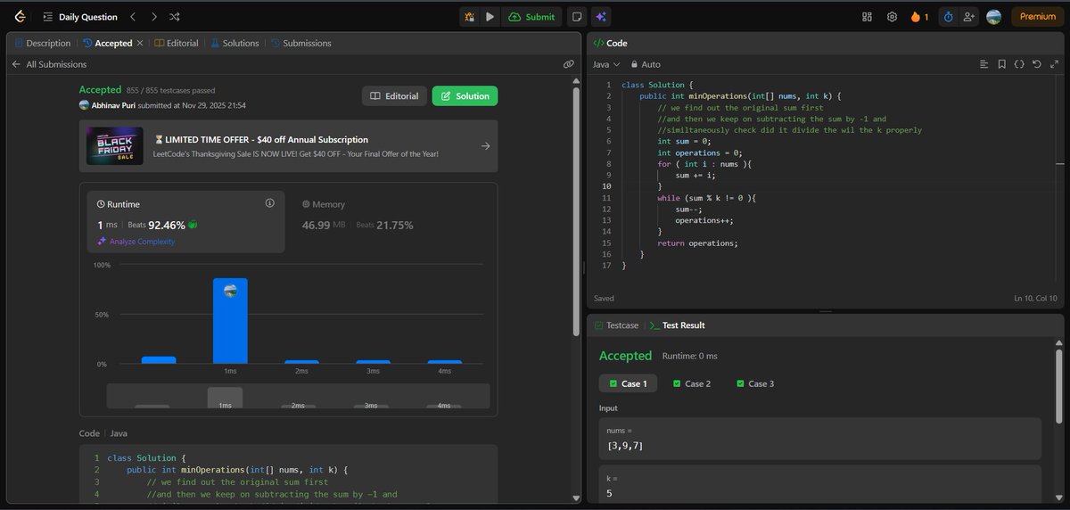This screenshot has height=510, width=1070.
Task: Click the Premium button
Action: click(x=1037, y=16)
